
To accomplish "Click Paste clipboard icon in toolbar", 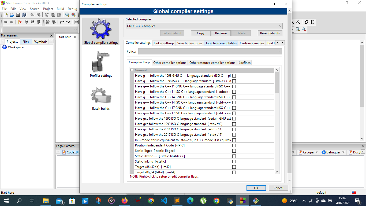I will (59, 15).
